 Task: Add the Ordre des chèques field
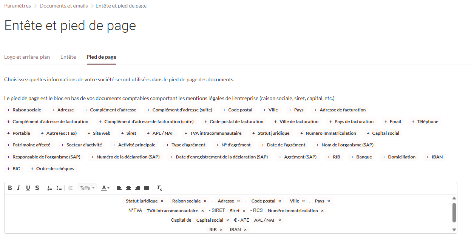pyautogui.click(x=52, y=169)
